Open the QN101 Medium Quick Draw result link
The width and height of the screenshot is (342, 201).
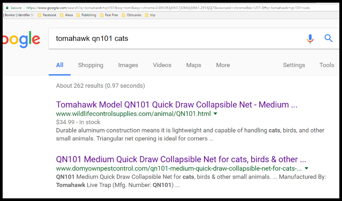pos(181,159)
